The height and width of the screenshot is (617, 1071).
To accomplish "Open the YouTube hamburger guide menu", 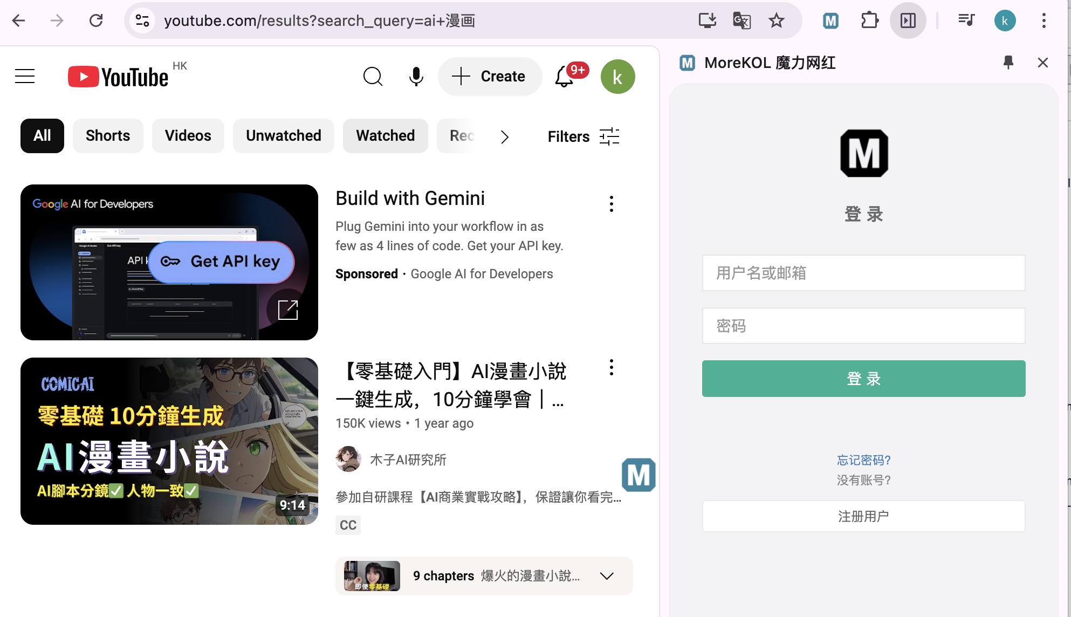I will pos(25,77).
